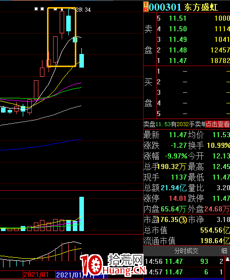
Task: Click the 总手 value 190.32万
Action: tap(172, 167)
